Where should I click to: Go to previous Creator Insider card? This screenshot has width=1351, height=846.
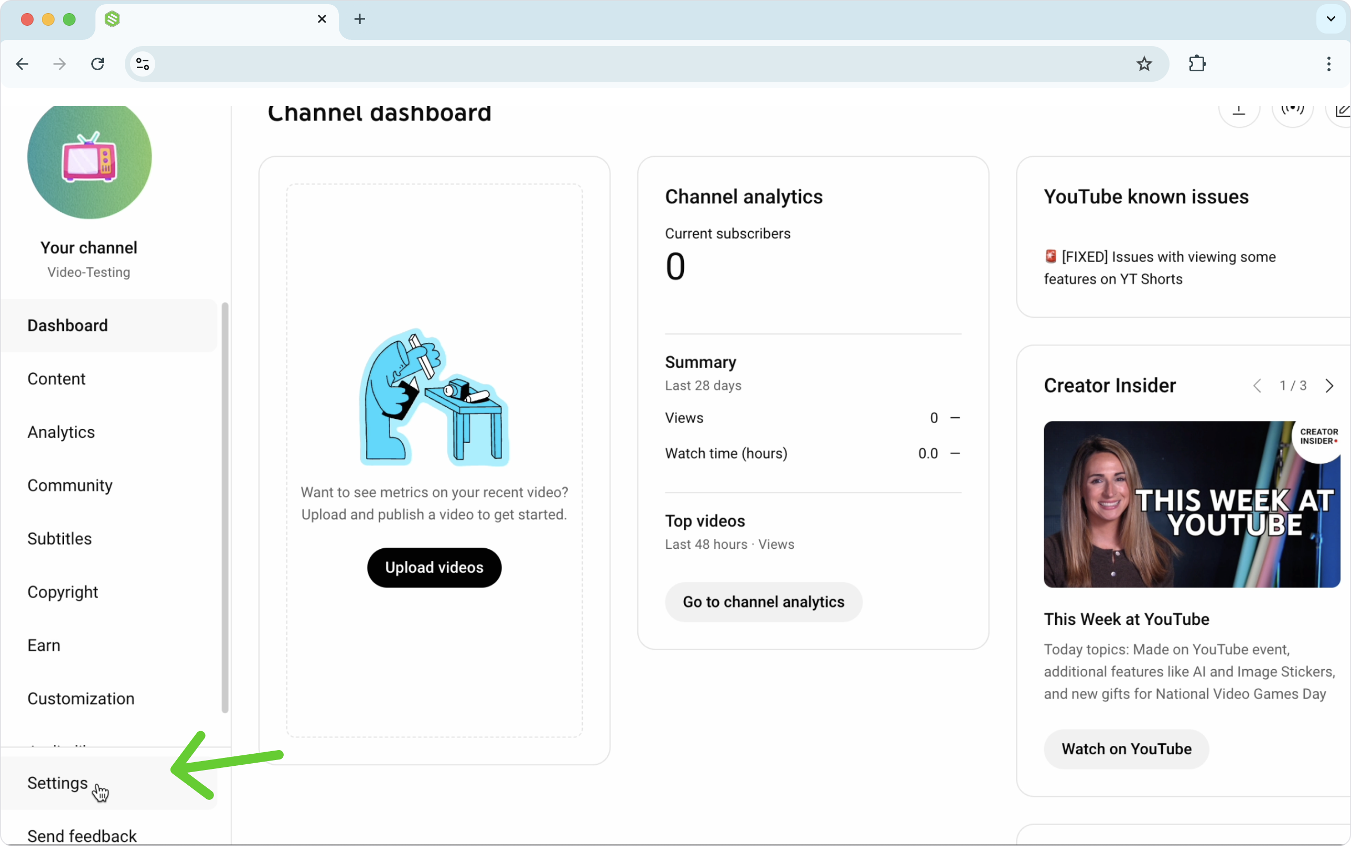click(x=1257, y=385)
